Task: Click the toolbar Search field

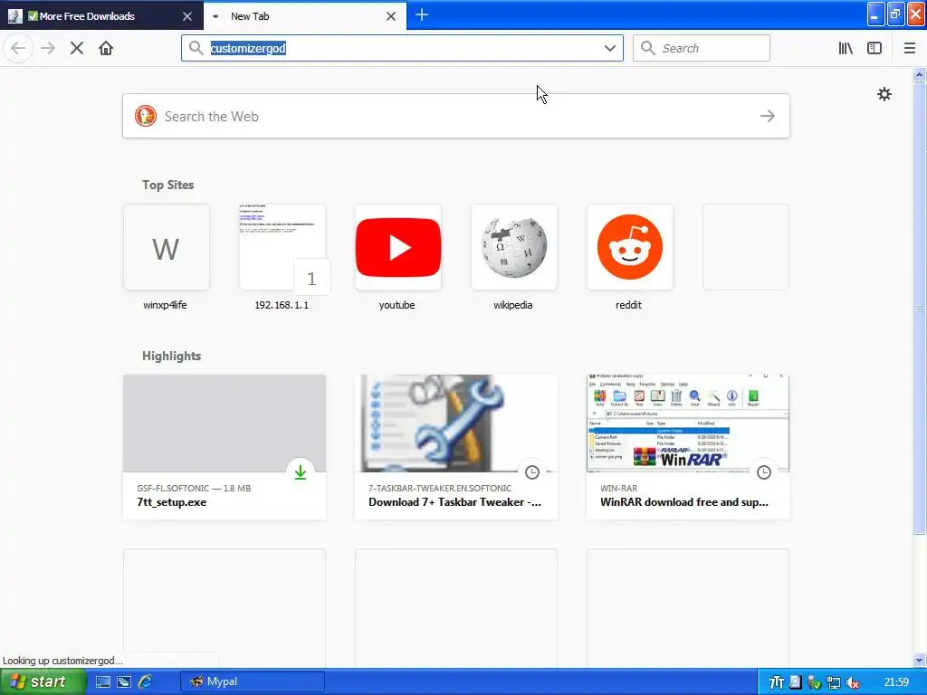Action: (702, 48)
